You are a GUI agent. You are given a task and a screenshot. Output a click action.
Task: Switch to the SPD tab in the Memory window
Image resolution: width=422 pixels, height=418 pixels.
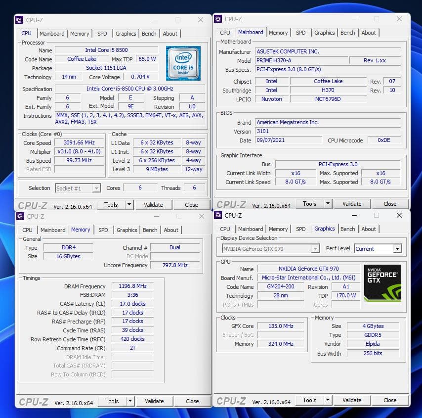103,230
